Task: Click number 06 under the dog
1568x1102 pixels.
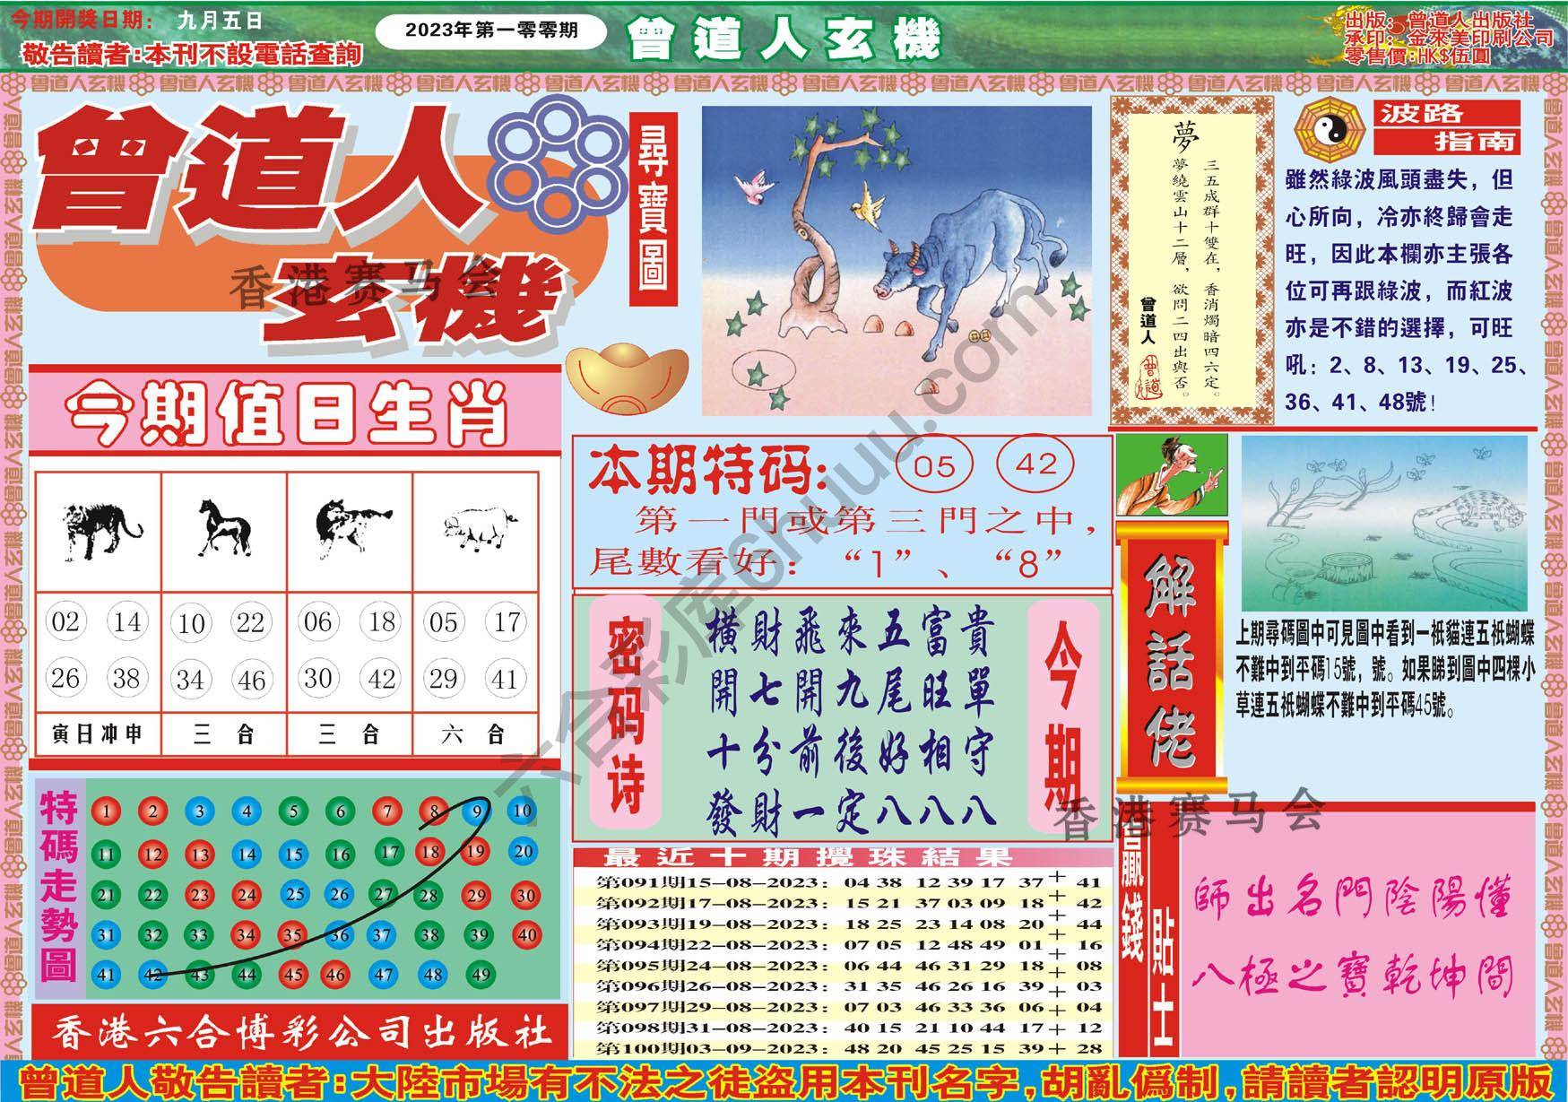Action: (x=317, y=622)
